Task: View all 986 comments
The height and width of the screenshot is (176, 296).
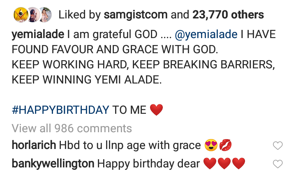Action: click(72, 129)
